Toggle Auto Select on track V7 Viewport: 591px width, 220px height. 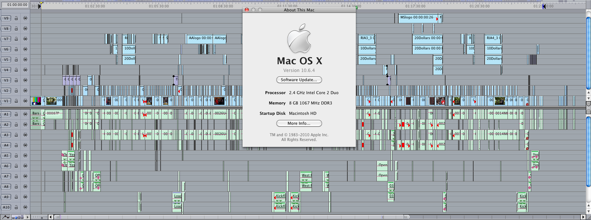pos(25,39)
